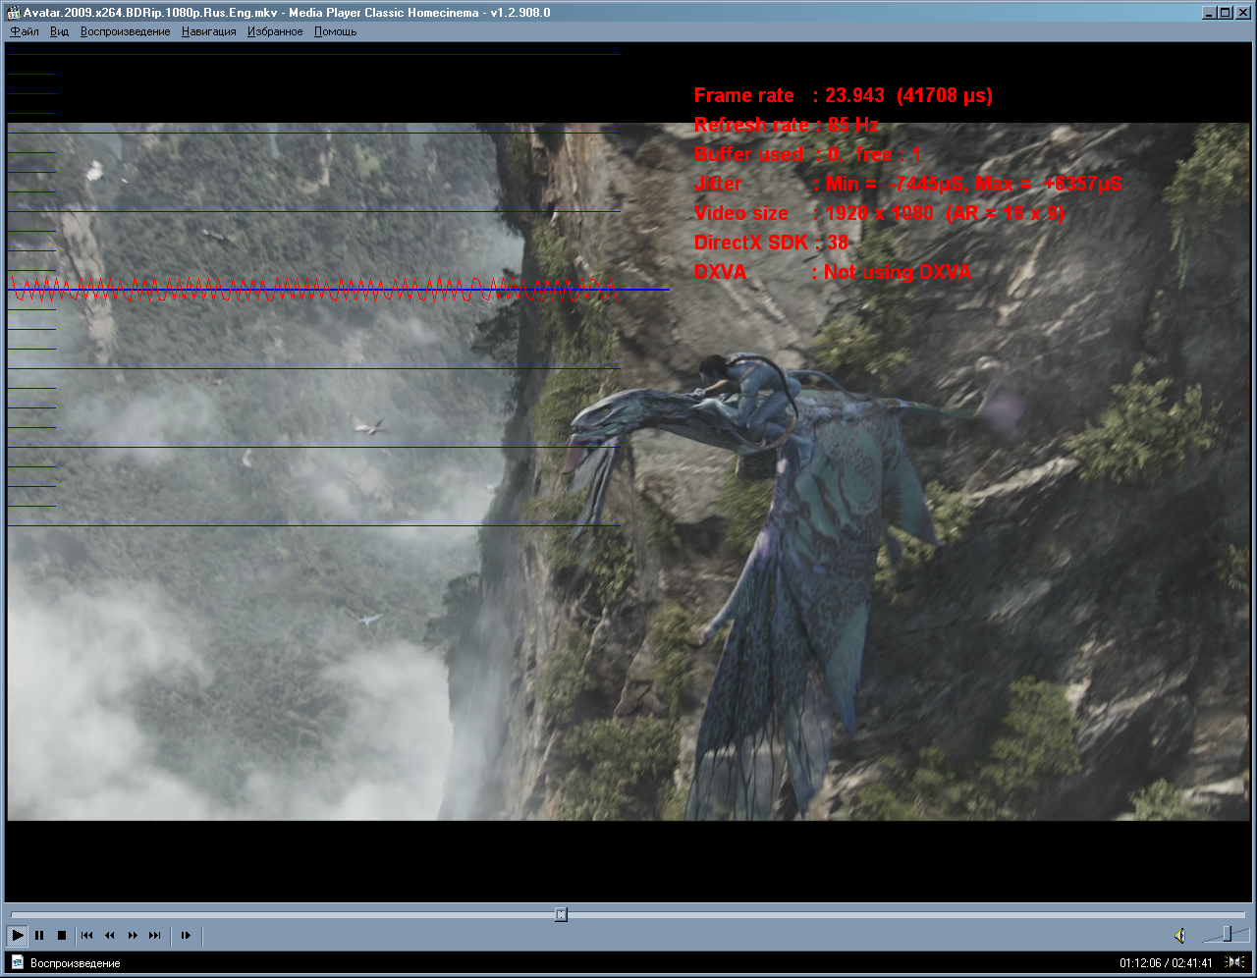
Task: Click the seek bar position thumb
Action: coord(561,914)
